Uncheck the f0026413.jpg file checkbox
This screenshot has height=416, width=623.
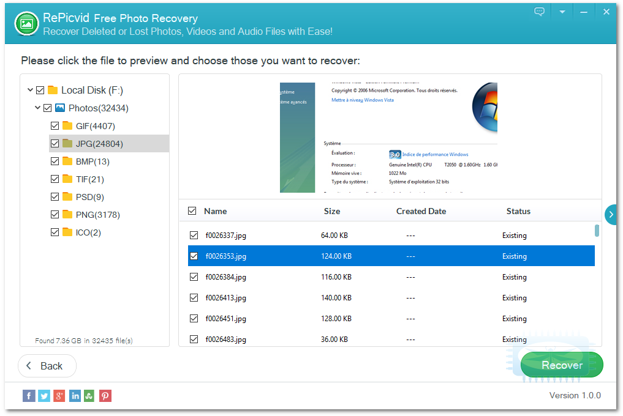[194, 298]
